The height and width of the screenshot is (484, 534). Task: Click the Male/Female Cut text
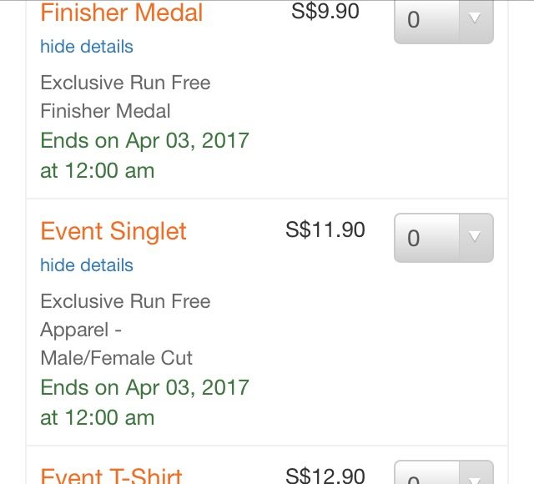[x=117, y=358]
